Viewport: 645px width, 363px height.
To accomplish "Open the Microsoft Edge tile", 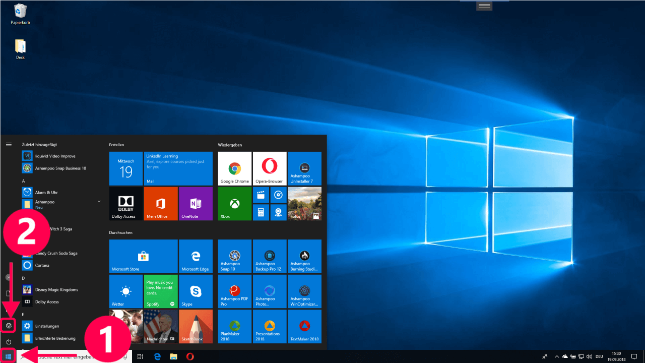I will pos(196,256).
